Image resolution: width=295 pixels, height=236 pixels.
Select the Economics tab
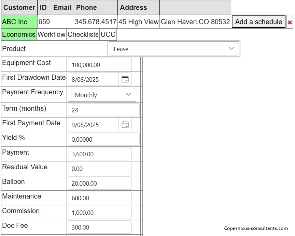19,34
